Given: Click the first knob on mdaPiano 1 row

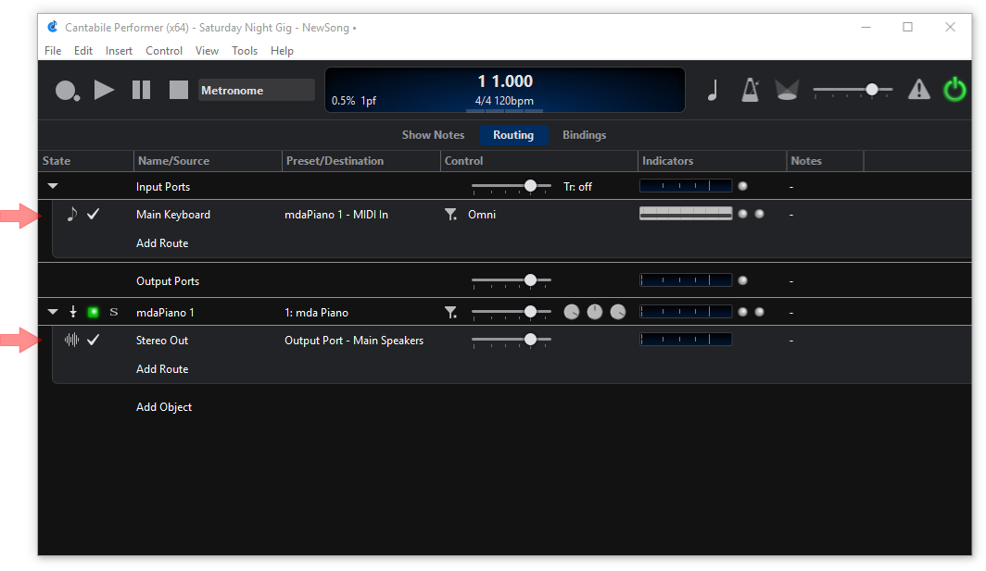Looking at the screenshot, I should click(571, 312).
